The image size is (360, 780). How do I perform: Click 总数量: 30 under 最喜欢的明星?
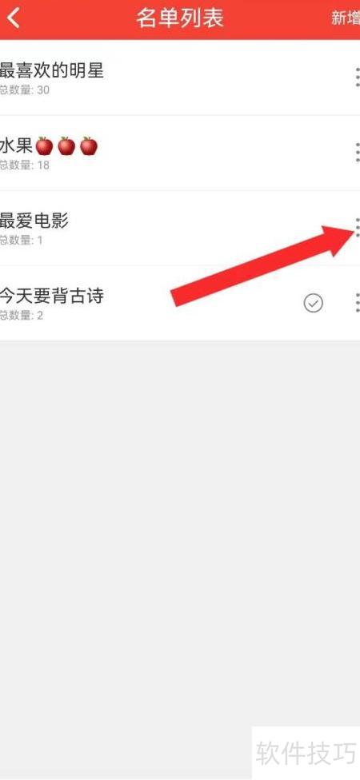pos(24,90)
